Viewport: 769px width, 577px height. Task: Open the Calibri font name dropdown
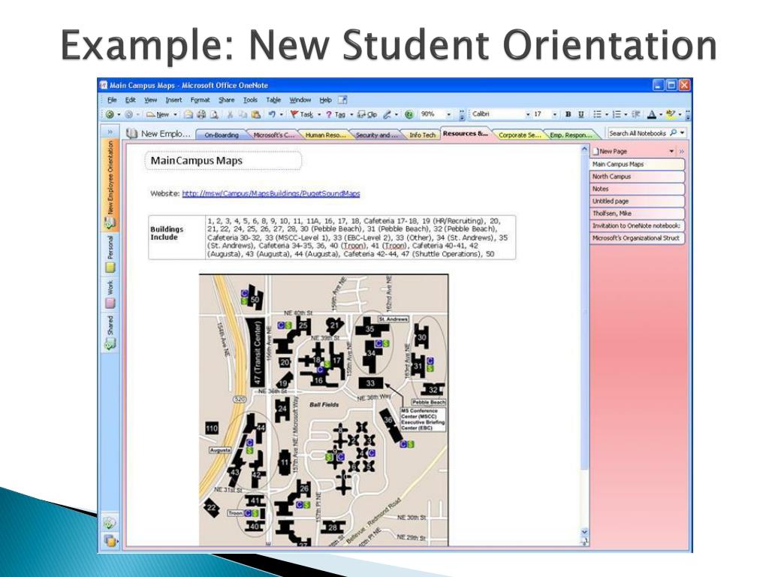coord(528,114)
